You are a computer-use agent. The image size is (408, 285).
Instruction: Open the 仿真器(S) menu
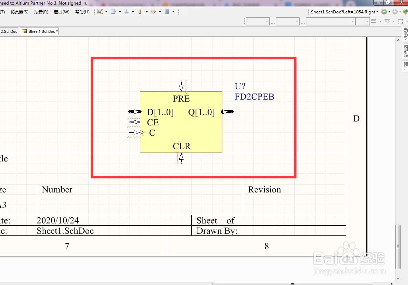19,12
